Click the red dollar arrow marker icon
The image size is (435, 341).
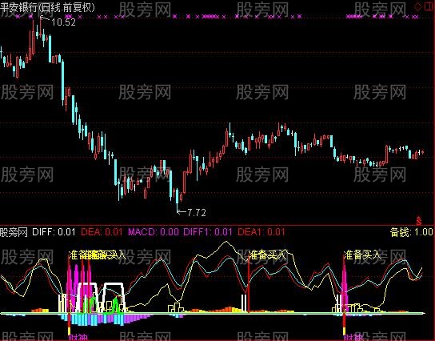419,220
